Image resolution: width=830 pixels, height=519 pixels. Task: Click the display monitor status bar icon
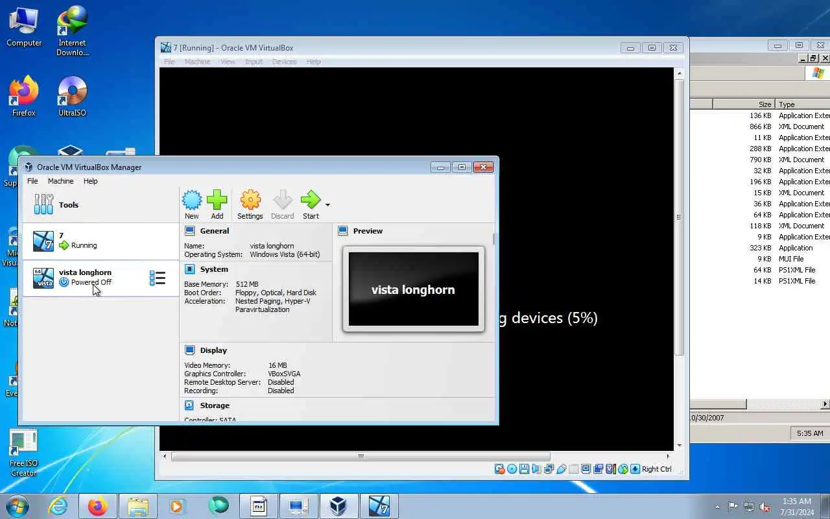(x=586, y=469)
